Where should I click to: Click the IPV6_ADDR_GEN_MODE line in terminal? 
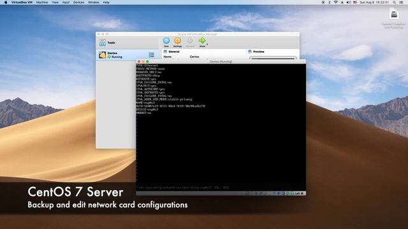(164, 99)
